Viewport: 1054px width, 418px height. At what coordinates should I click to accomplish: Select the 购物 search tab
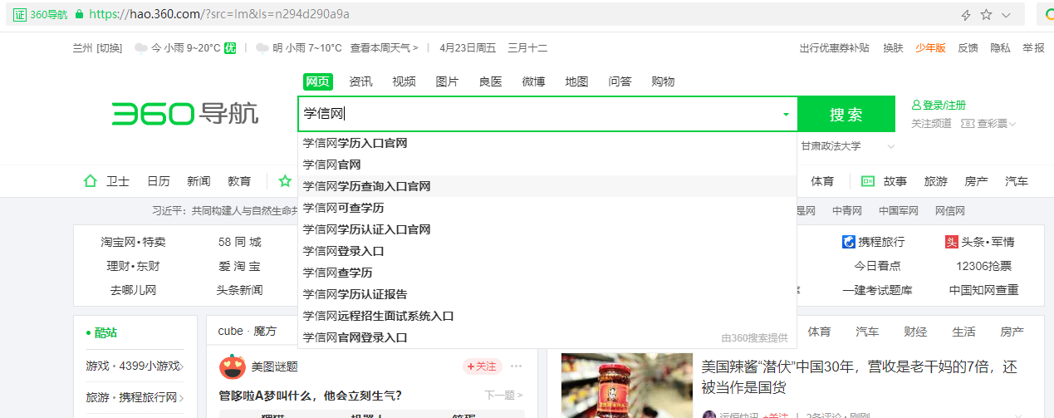point(663,81)
